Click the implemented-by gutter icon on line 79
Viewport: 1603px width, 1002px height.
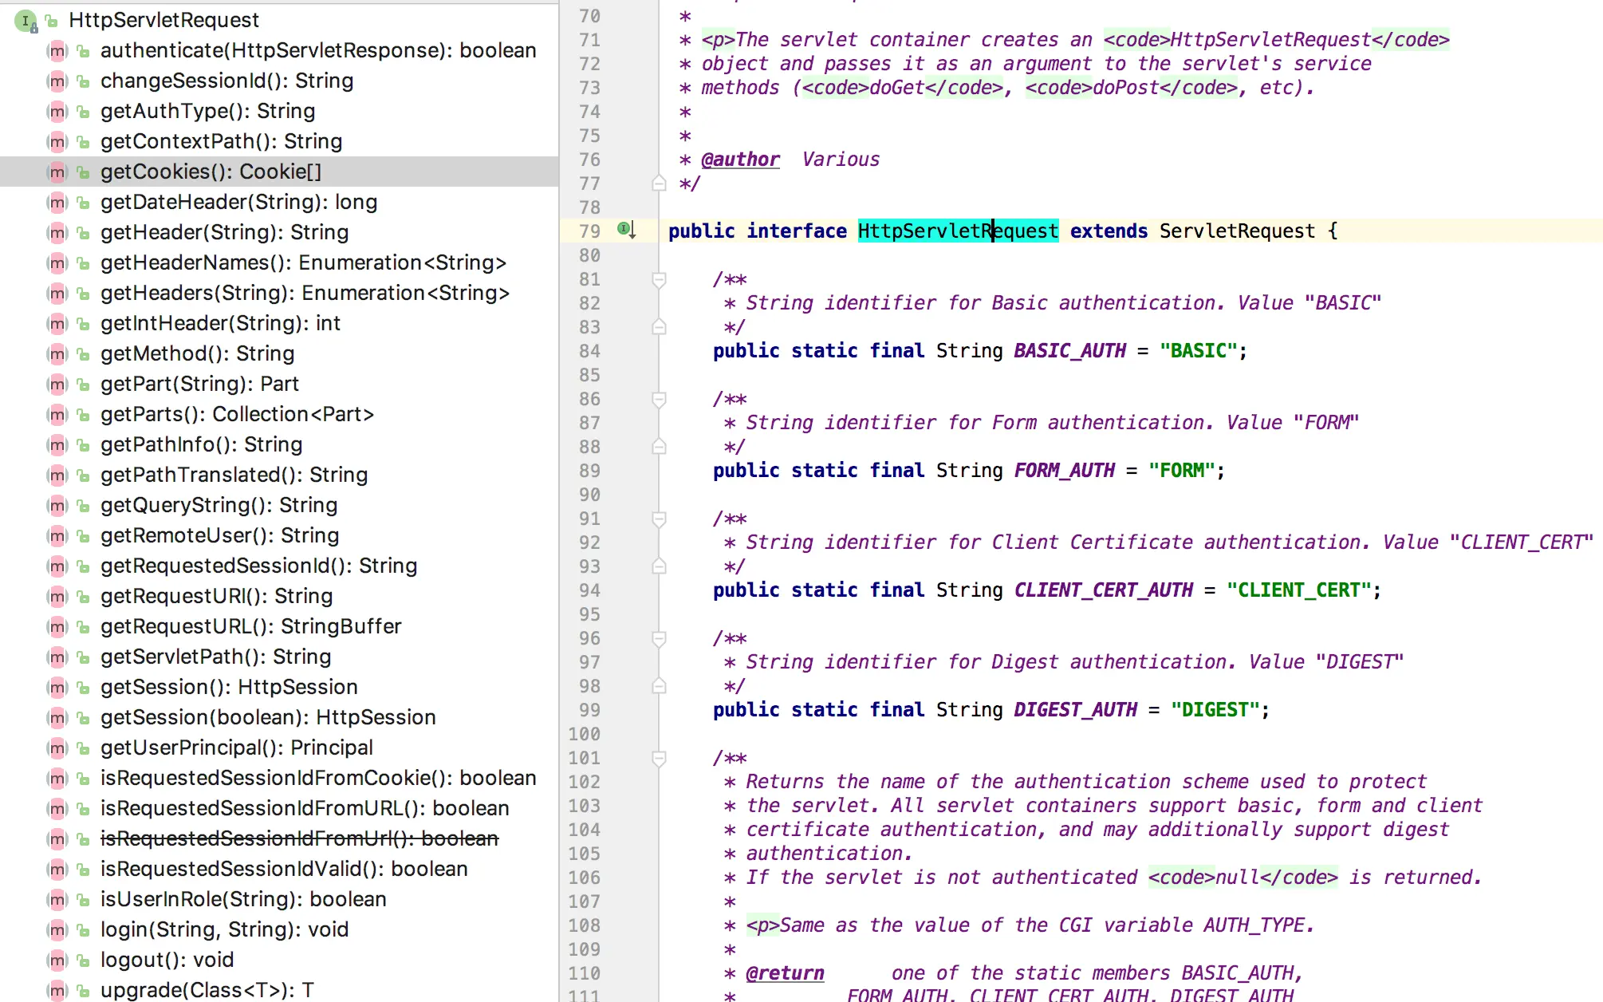click(626, 230)
